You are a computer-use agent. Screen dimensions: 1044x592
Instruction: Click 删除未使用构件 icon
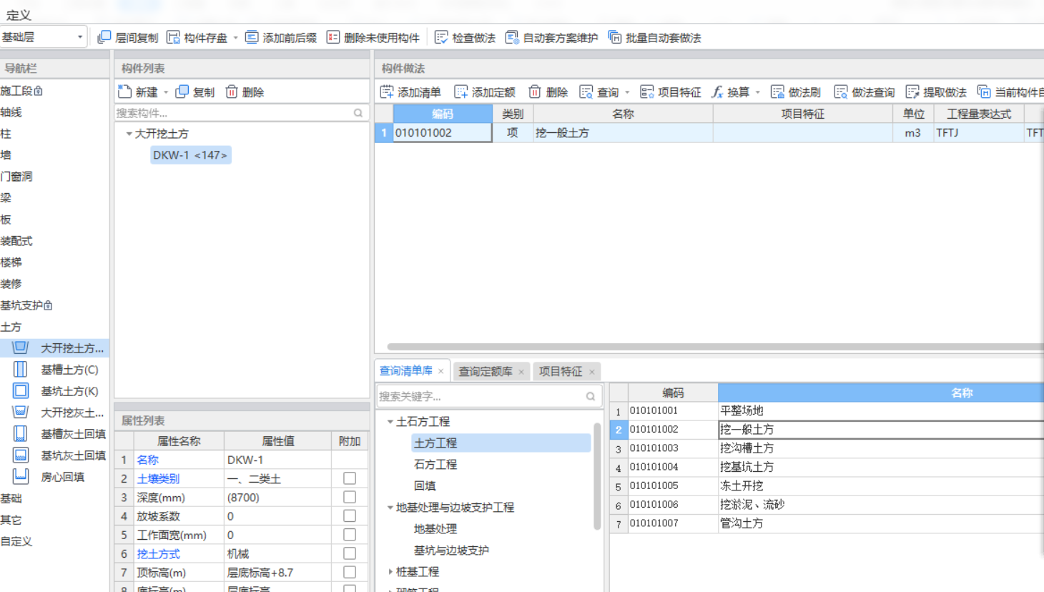pyautogui.click(x=333, y=37)
